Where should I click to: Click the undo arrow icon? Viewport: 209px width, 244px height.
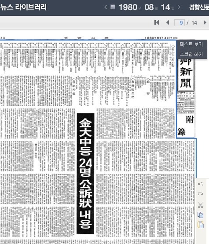click(x=201, y=185)
